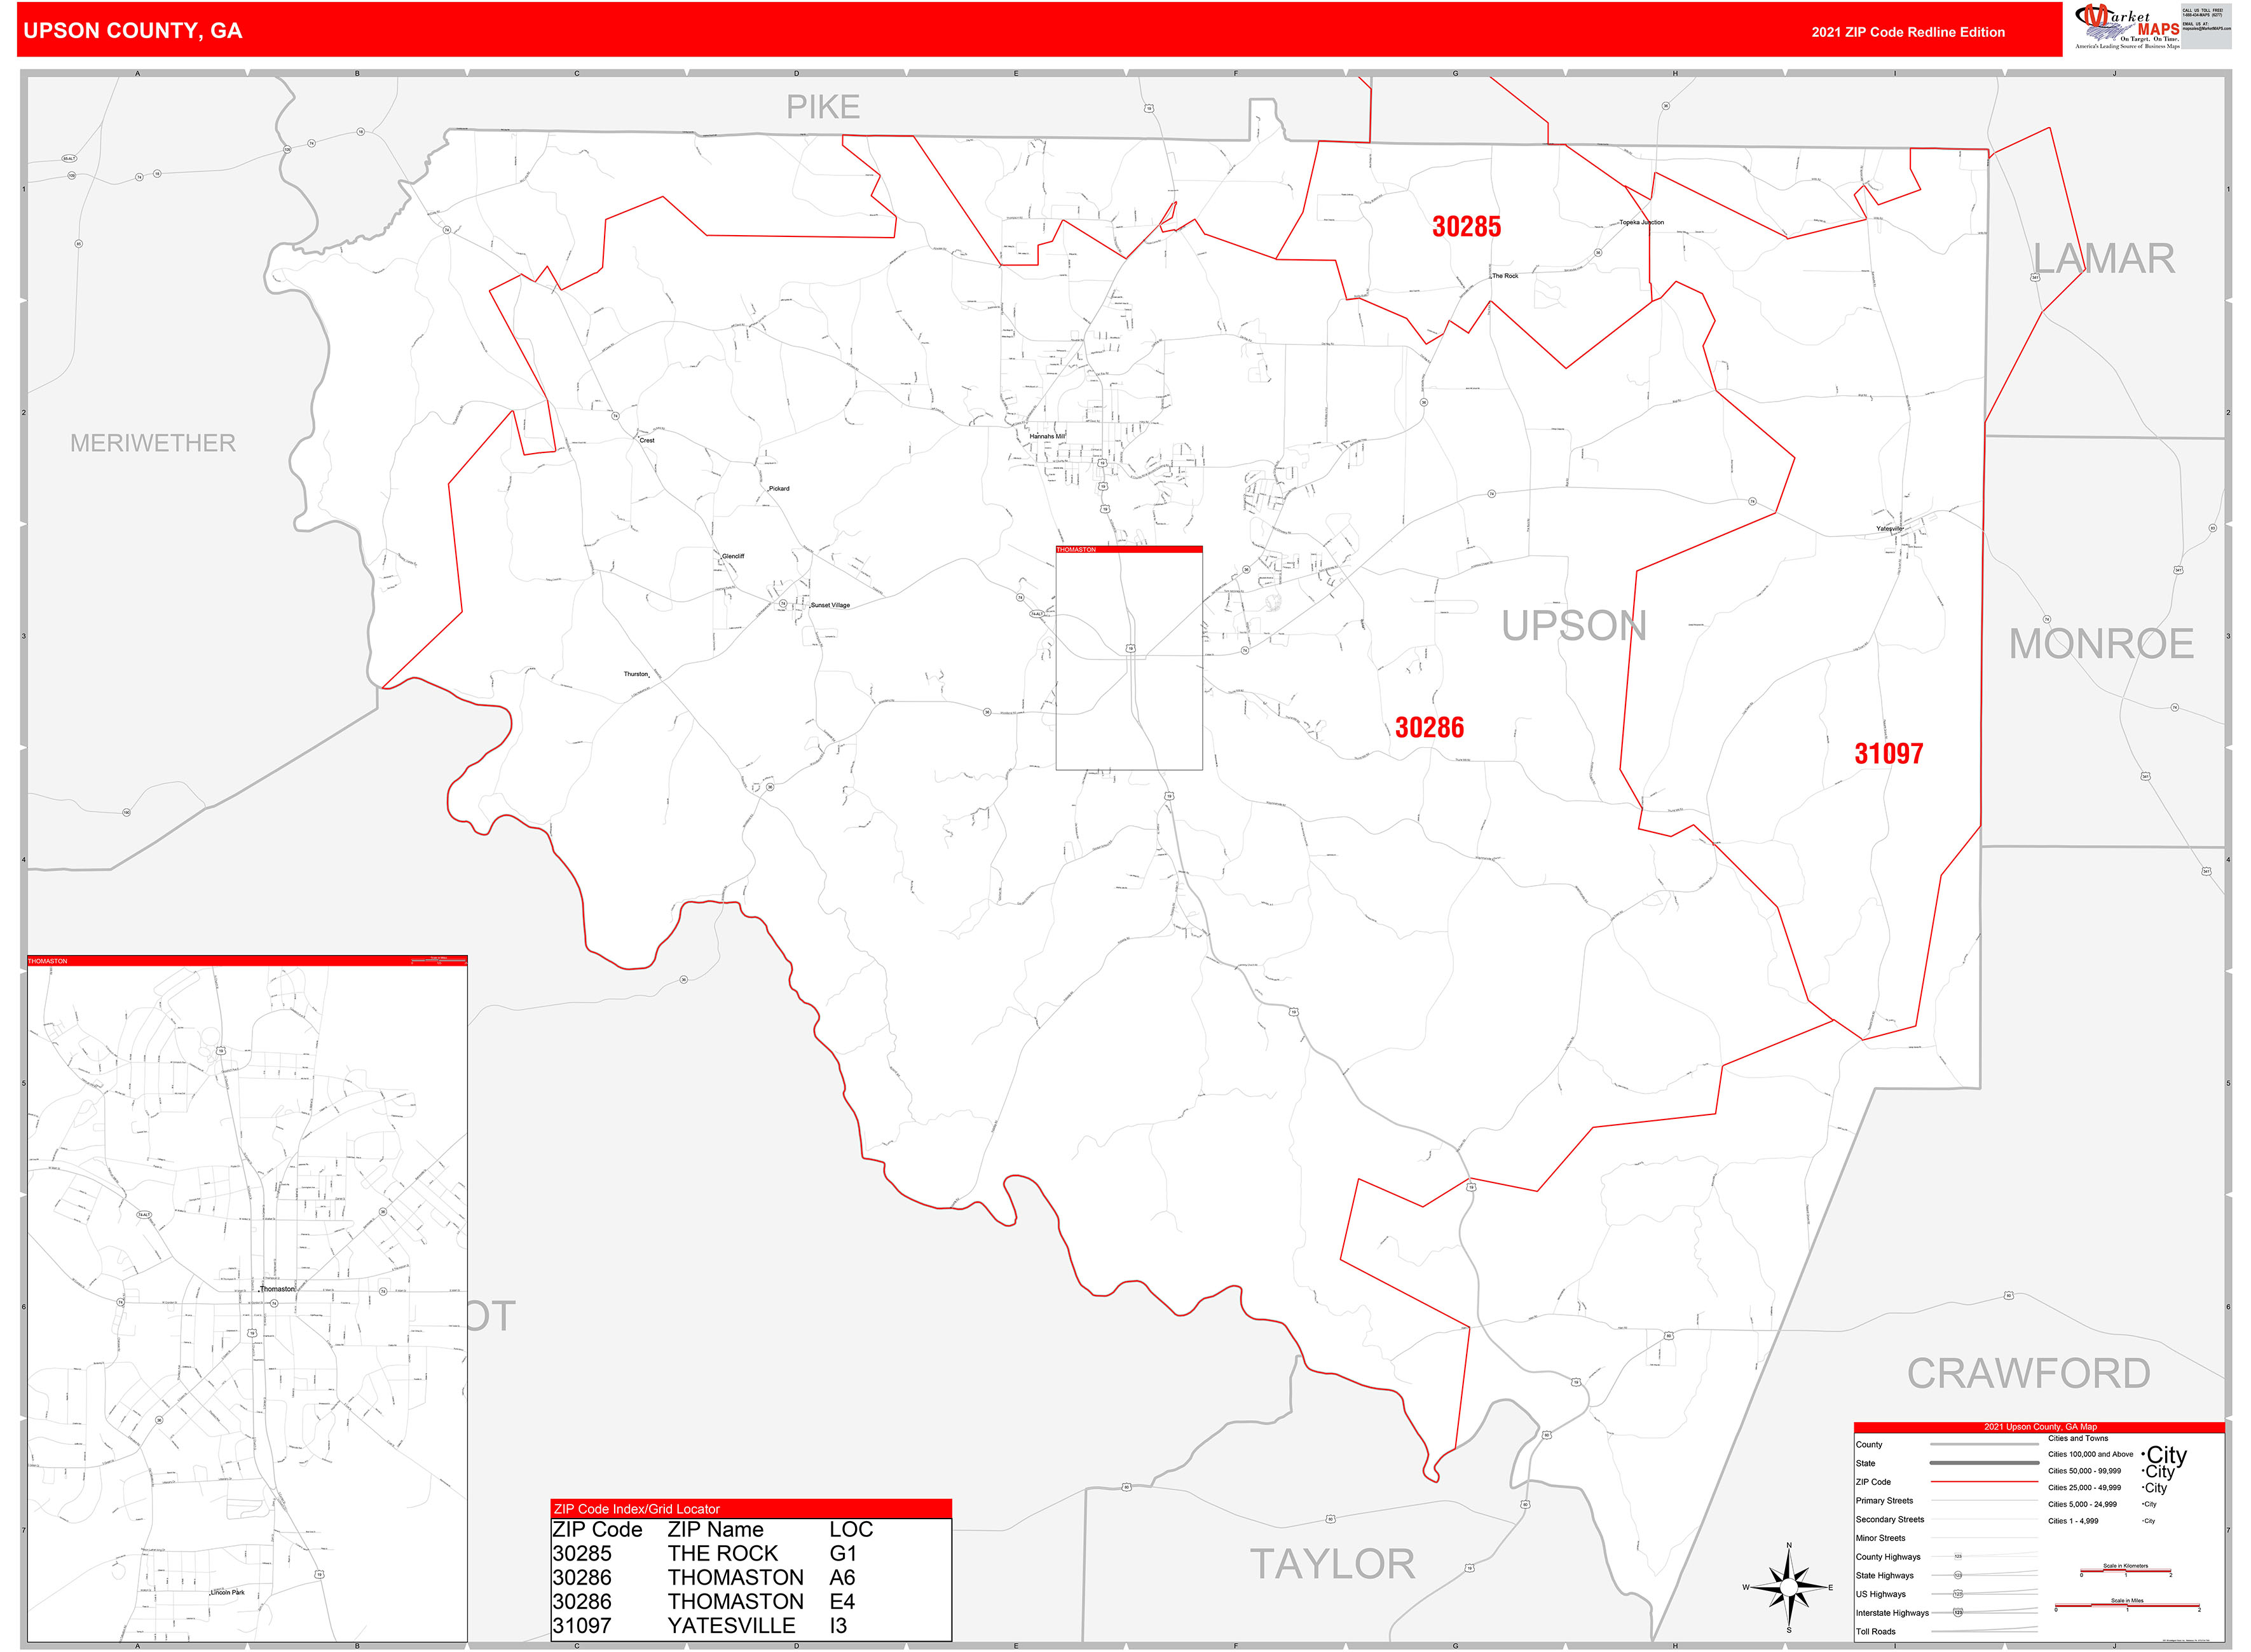The width and height of the screenshot is (2251, 1652).
Task: Click the mapsales@MarketMAPS.com email link
Action: (2207, 29)
